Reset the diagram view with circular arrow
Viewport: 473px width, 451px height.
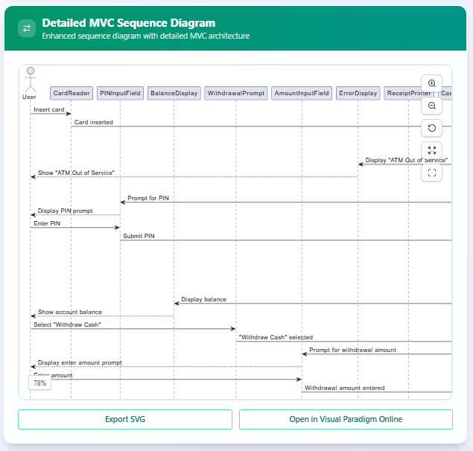coord(431,128)
